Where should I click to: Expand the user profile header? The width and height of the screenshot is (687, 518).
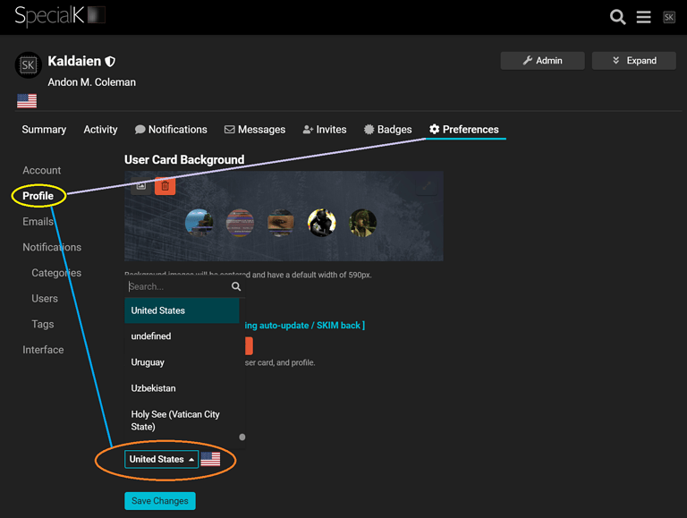634,61
